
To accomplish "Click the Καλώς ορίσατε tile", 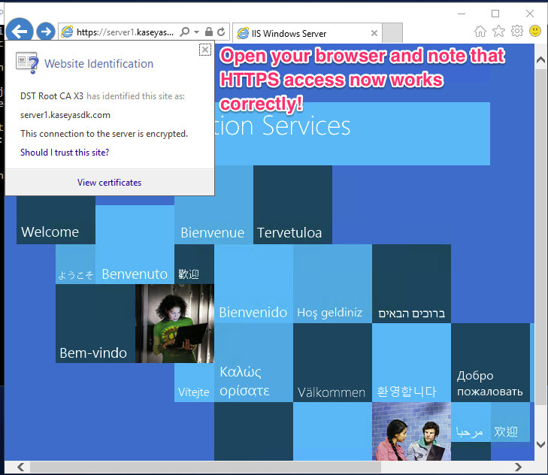I will 254,363.
